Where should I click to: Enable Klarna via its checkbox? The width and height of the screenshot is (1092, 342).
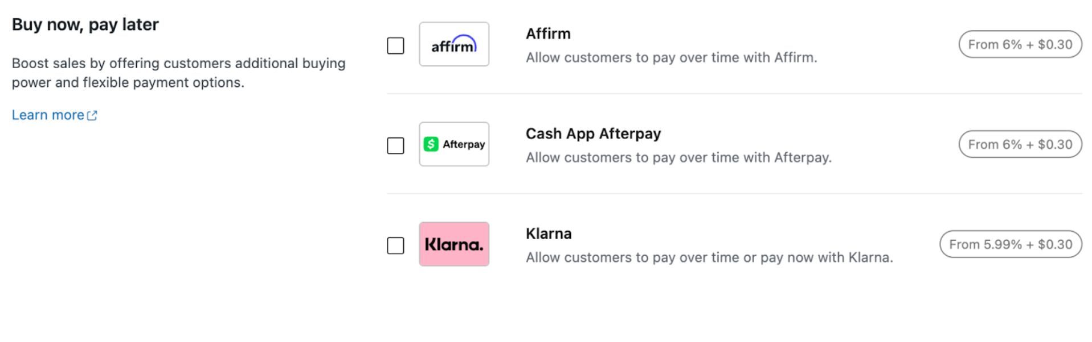(x=396, y=246)
